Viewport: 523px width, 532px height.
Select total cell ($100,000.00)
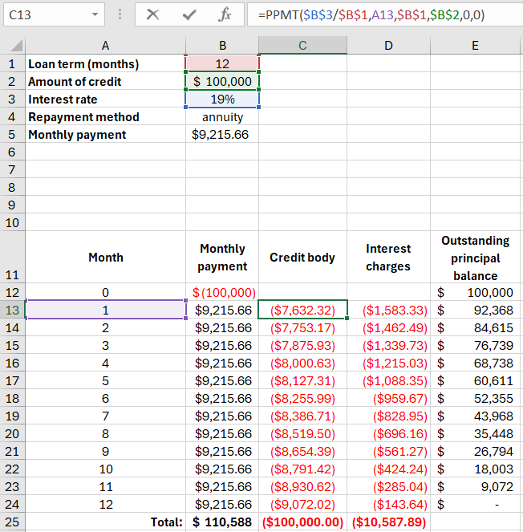point(302,522)
